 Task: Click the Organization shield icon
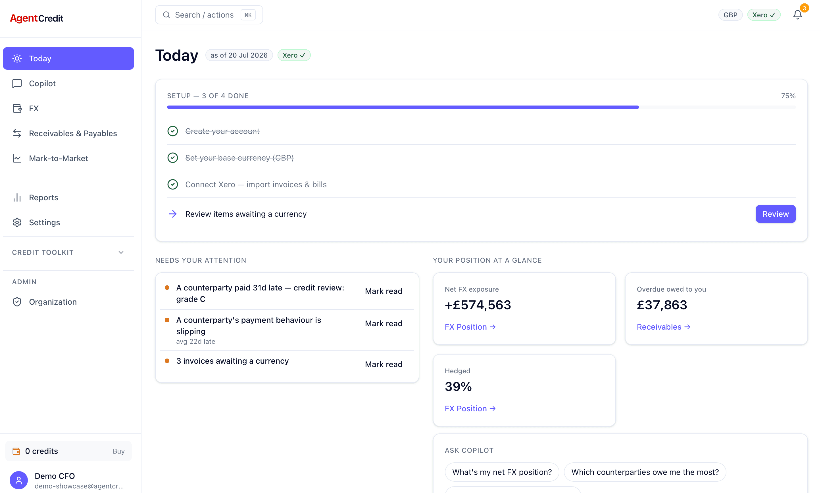click(x=17, y=302)
